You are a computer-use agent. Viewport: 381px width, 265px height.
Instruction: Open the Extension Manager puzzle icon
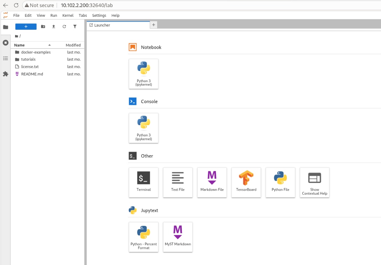(5, 74)
